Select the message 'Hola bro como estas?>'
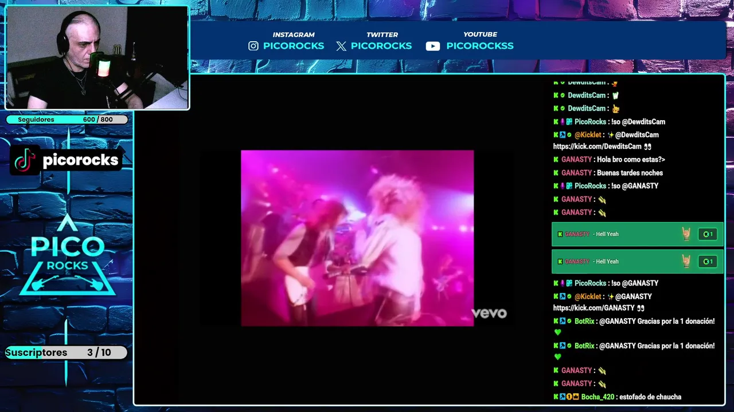Viewport: 734px width, 412px height. coord(631,160)
